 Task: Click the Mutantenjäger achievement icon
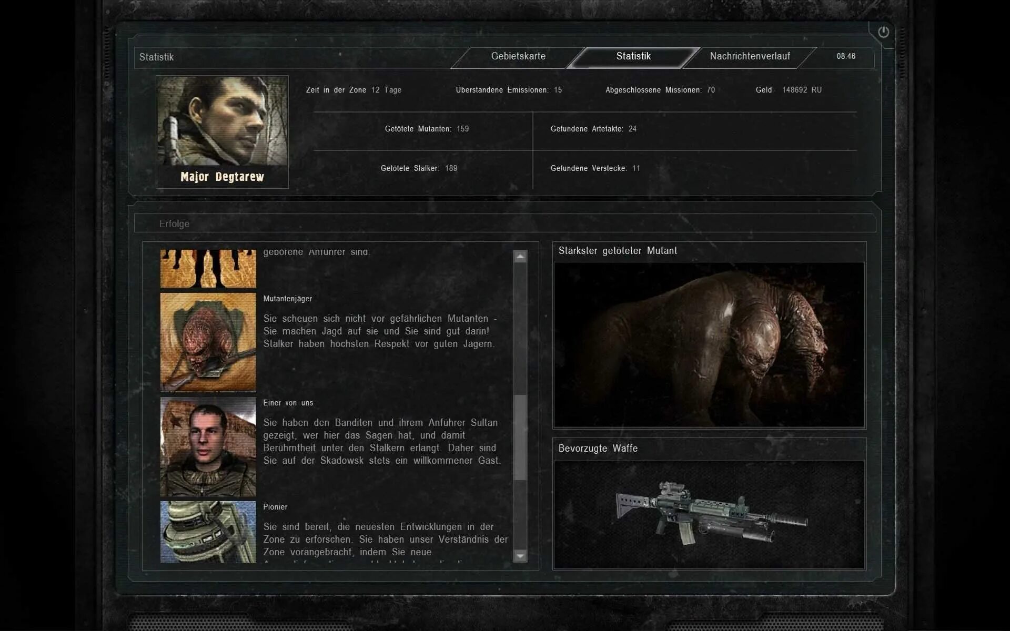208,342
